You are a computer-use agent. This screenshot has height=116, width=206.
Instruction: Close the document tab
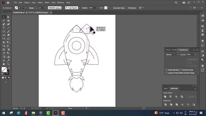(x=51, y=13)
